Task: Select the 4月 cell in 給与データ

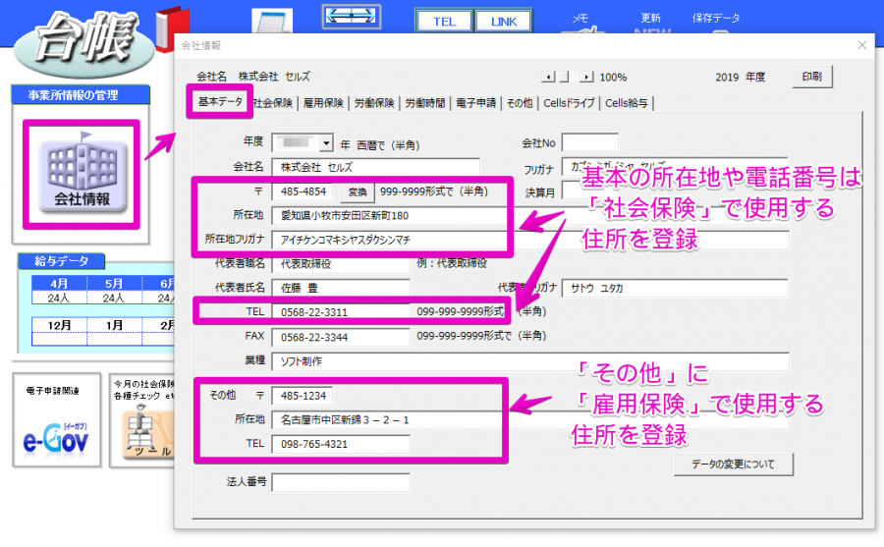Action: click(59, 284)
